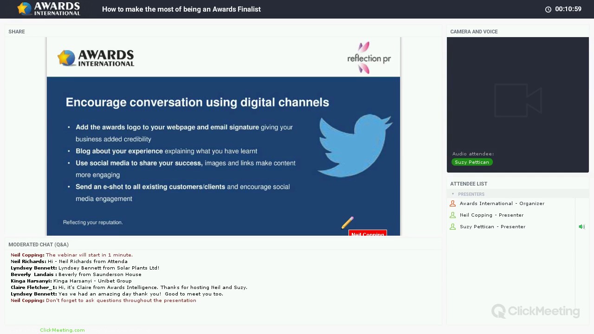The width and height of the screenshot is (594, 334).
Task: Click Kinga Harsanyi's Unibet Group message
Action: (71, 281)
